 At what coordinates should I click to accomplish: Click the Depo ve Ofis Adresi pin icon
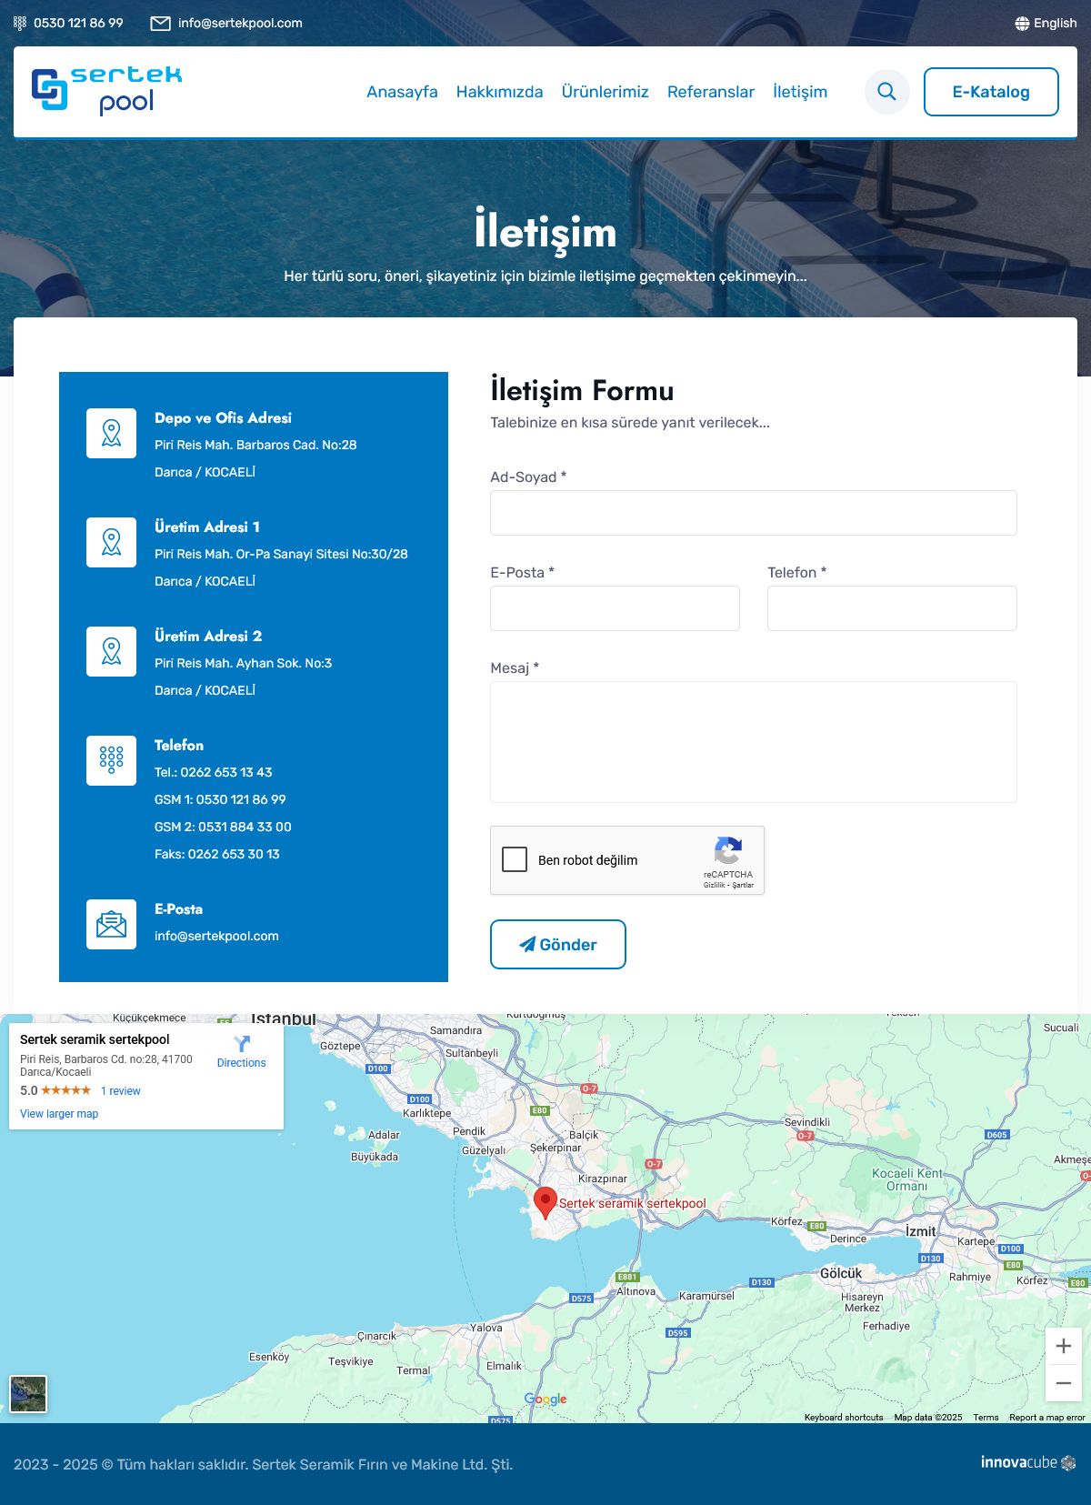point(111,433)
